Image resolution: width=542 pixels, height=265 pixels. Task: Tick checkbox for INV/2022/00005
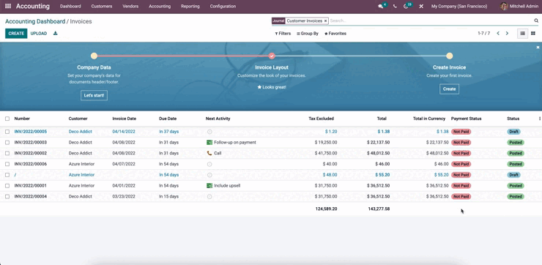[x=7, y=132]
